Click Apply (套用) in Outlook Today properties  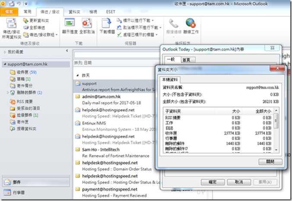pyautogui.click(x=265, y=182)
